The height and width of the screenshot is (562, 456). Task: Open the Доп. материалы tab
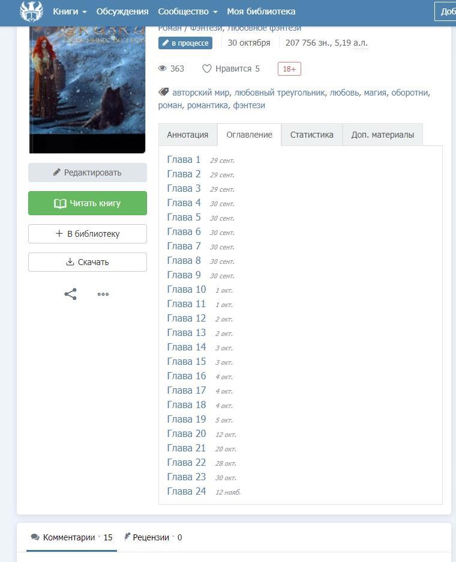coord(383,135)
